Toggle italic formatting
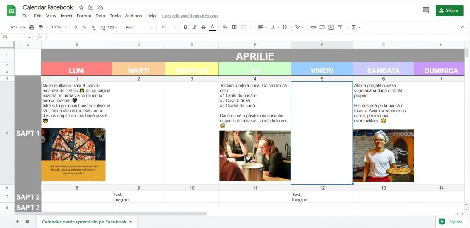 (x=194, y=27)
